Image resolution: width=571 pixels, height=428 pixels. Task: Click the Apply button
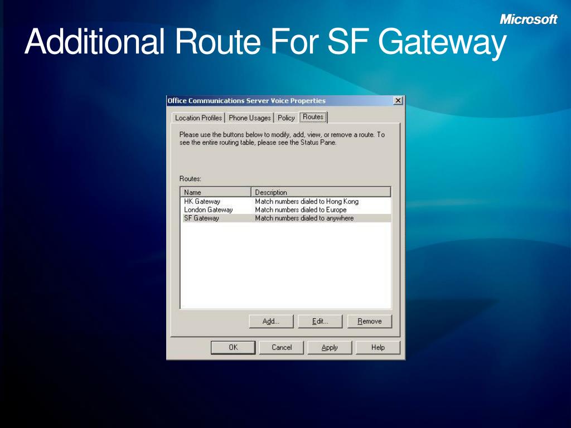click(x=330, y=347)
